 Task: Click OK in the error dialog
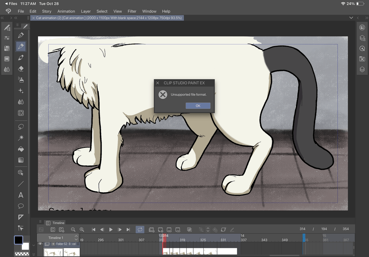click(198, 106)
